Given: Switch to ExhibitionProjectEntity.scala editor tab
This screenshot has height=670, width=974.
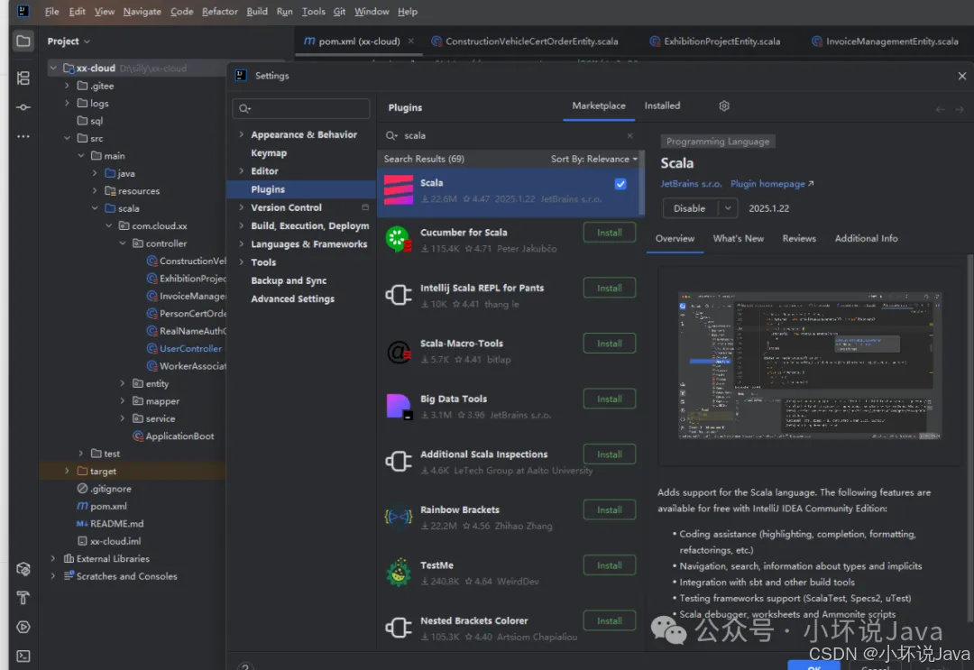Looking at the screenshot, I should click(715, 41).
